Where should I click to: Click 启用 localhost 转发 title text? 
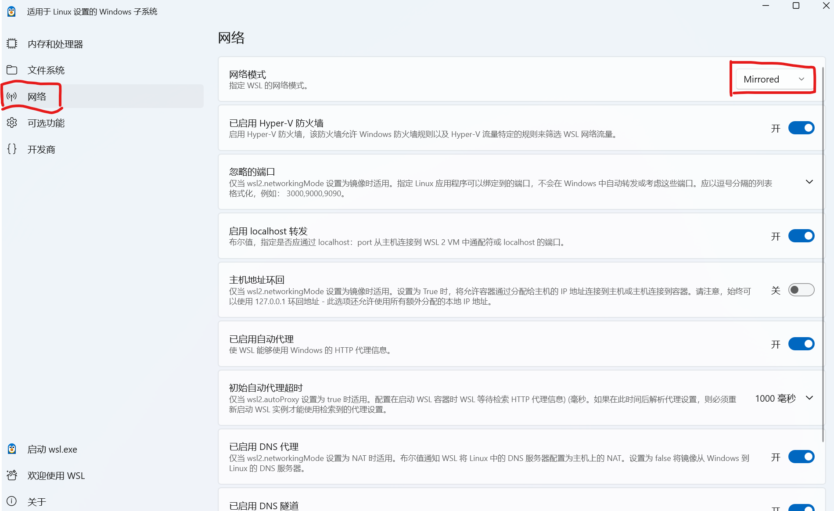[268, 231]
